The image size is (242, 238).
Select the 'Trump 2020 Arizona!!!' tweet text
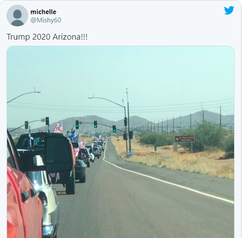(x=47, y=37)
